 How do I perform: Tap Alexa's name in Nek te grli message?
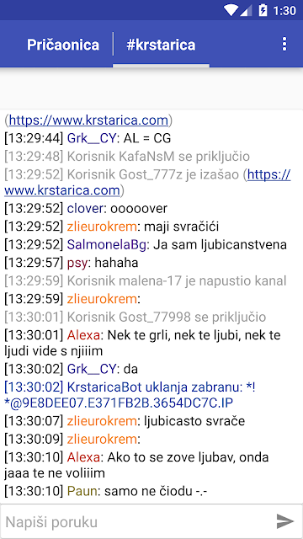click(83, 335)
